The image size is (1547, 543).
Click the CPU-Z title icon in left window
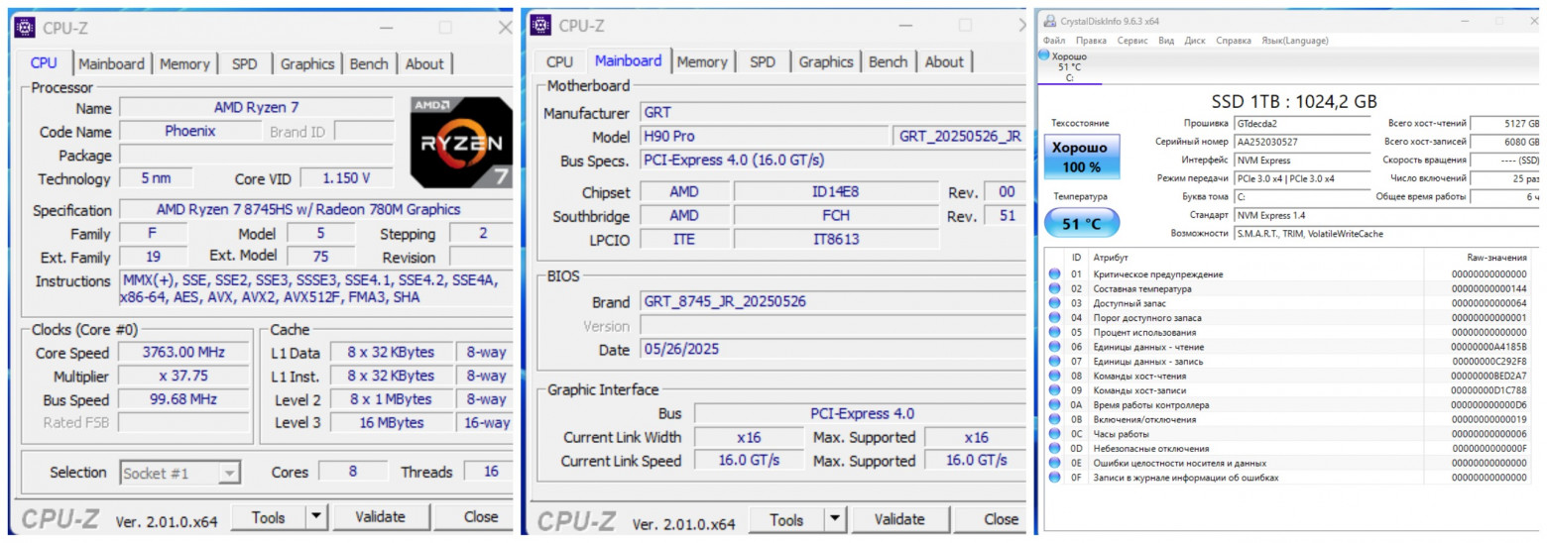point(25,27)
